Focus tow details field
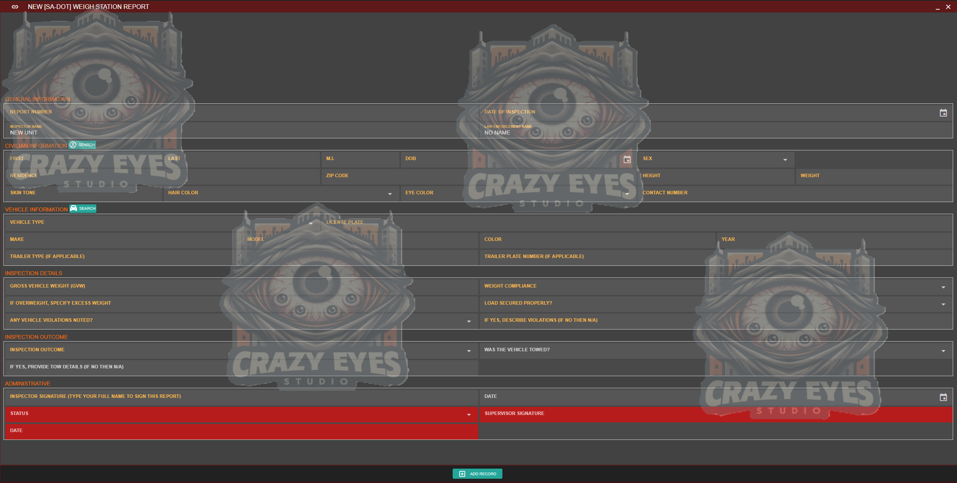Screen dimensions: 957x483 click(241, 368)
